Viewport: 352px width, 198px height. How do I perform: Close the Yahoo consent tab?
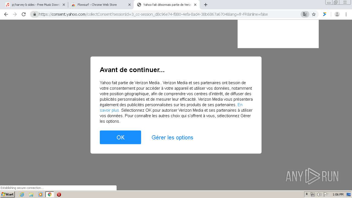pos(195,5)
